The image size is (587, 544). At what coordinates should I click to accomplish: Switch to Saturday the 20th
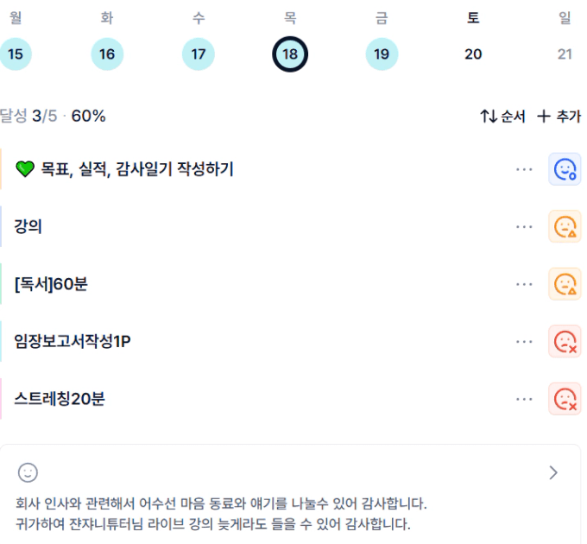point(473,54)
